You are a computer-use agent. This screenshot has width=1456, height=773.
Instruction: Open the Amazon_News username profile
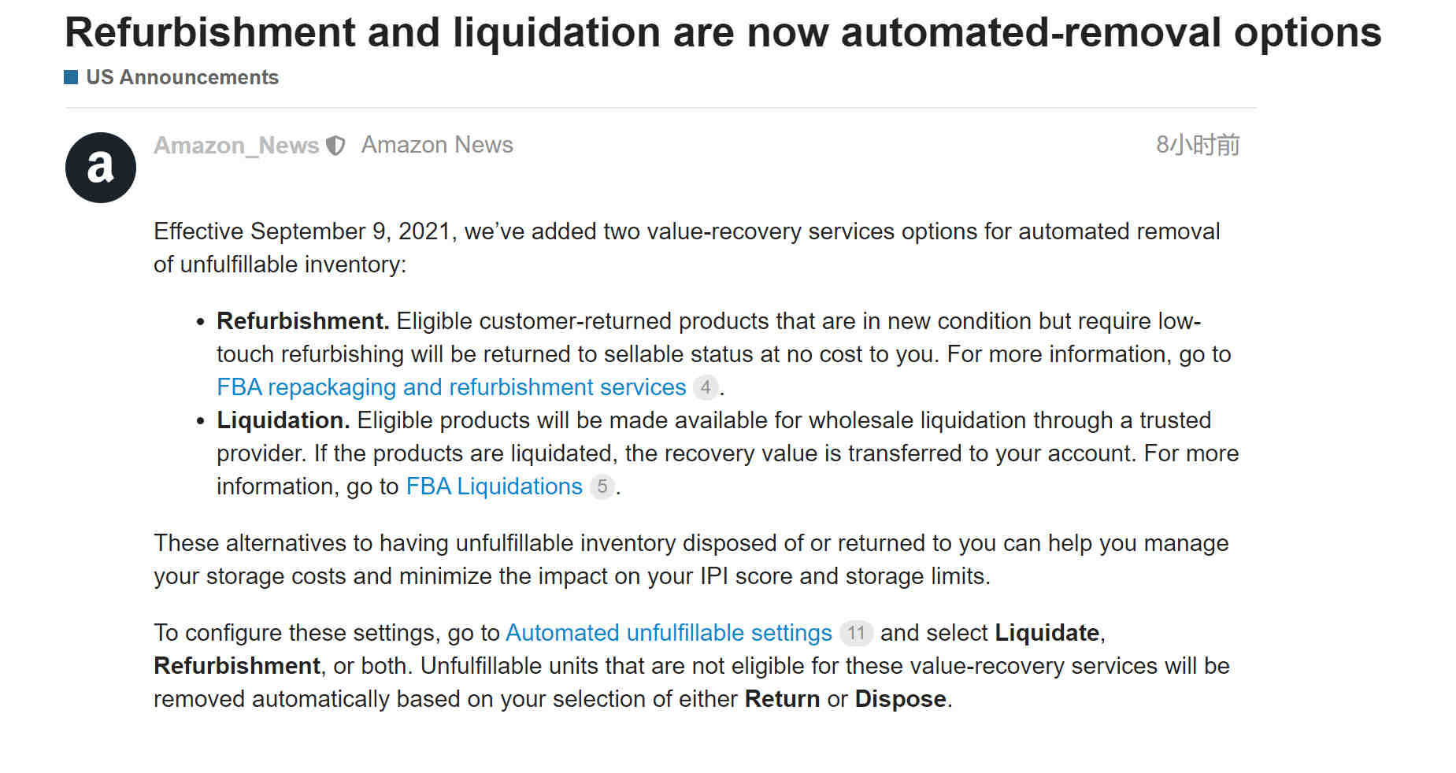pyautogui.click(x=236, y=146)
